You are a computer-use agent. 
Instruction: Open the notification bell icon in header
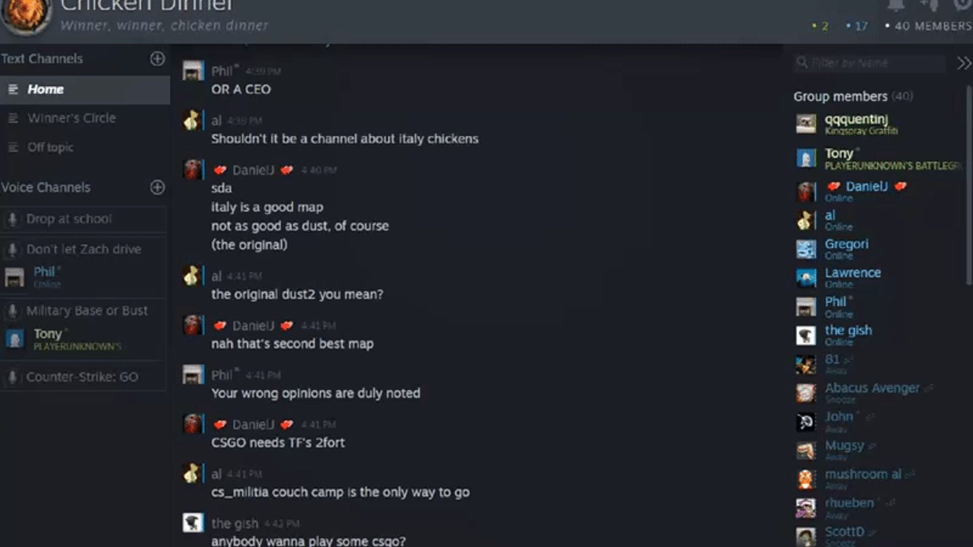pyautogui.click(x=896, y=5)
